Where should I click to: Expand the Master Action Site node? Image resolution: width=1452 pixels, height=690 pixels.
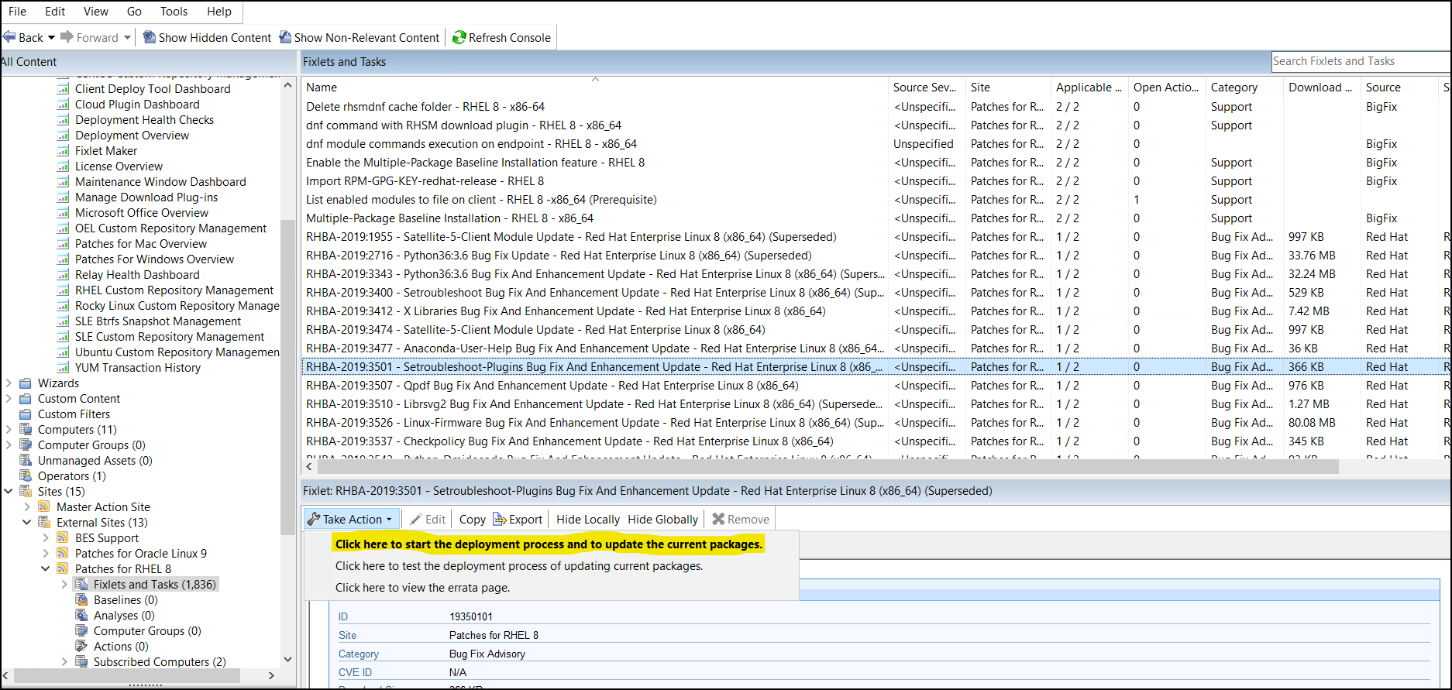[27, 507]
